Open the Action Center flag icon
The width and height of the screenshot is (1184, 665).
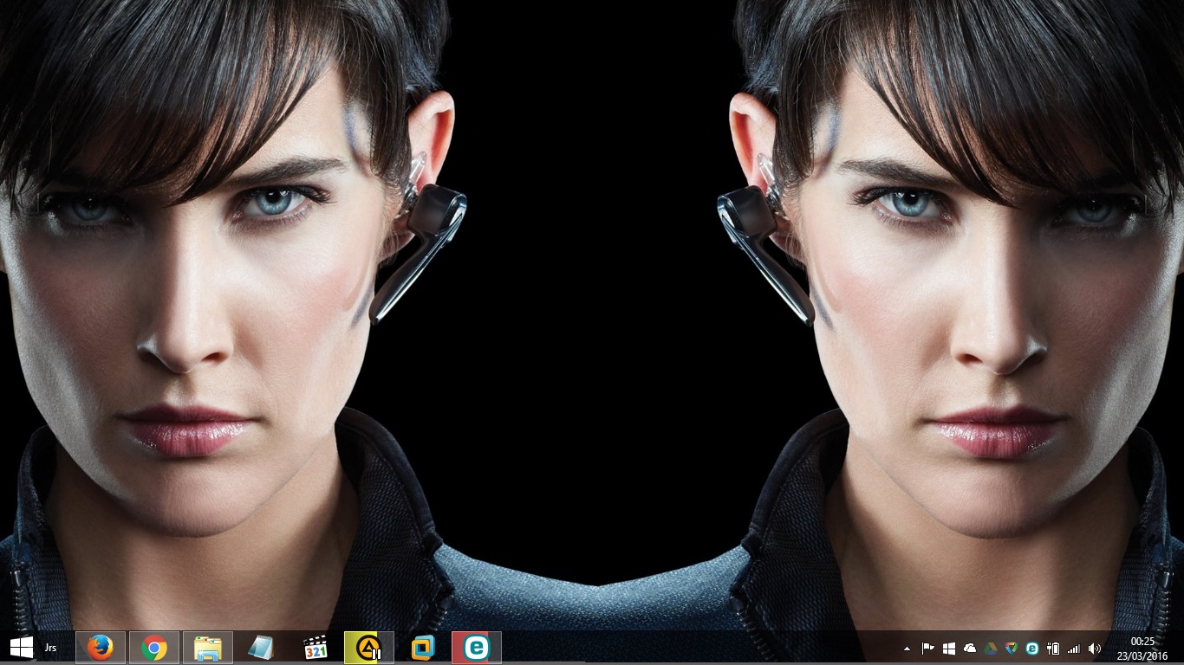tap(928, 648)
